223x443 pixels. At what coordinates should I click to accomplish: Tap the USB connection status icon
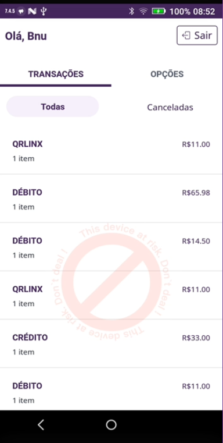coord(43,11)
